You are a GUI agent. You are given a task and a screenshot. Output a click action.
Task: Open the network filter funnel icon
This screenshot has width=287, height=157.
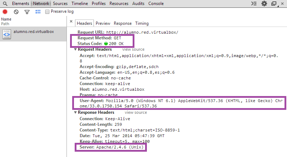pos(27,12)
